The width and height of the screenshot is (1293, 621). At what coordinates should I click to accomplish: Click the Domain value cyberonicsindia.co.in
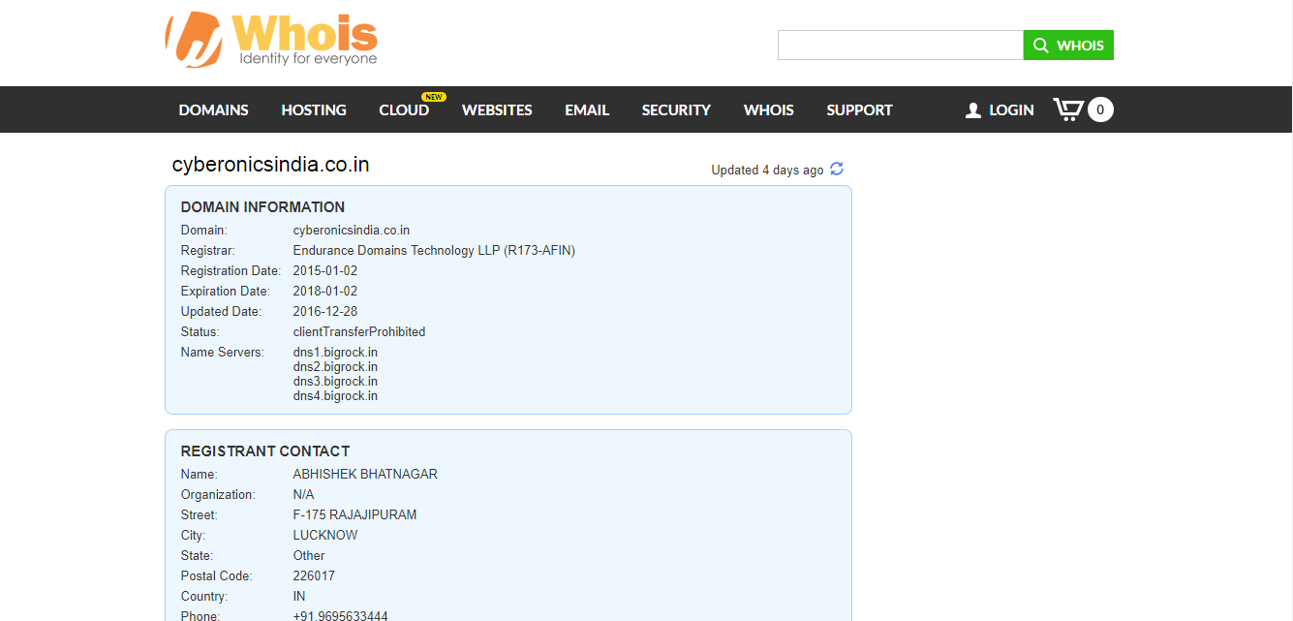(352, 230)
